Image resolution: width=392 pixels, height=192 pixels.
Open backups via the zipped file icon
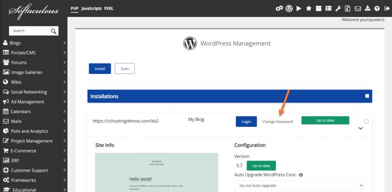pyautogui.click(x=348, y=8)
